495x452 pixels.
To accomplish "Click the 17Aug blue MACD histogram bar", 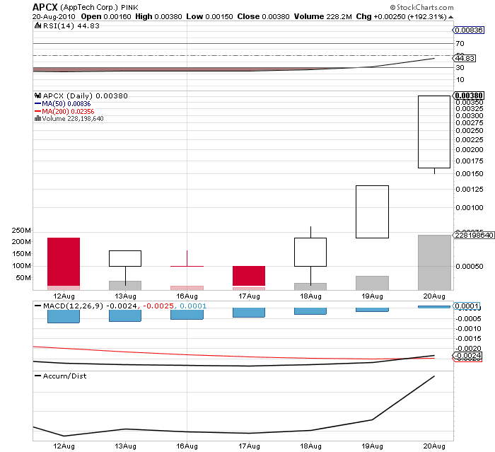I will (x=249, y=313).
